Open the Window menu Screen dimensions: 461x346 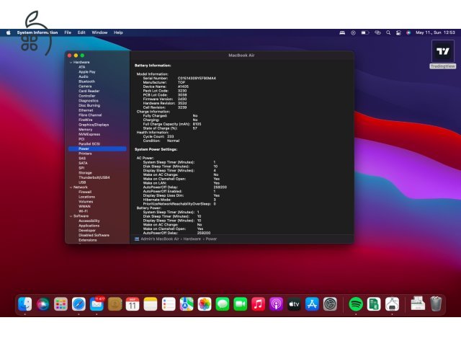pos(99,32)
